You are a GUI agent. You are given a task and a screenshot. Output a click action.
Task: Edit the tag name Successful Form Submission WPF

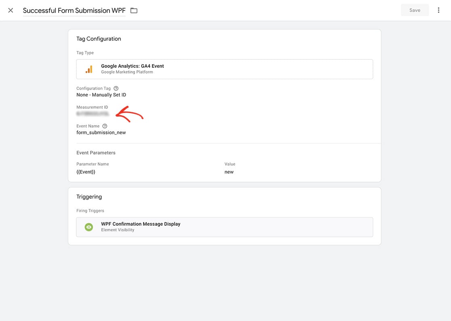pyautogui.click(x=74, y=10)
